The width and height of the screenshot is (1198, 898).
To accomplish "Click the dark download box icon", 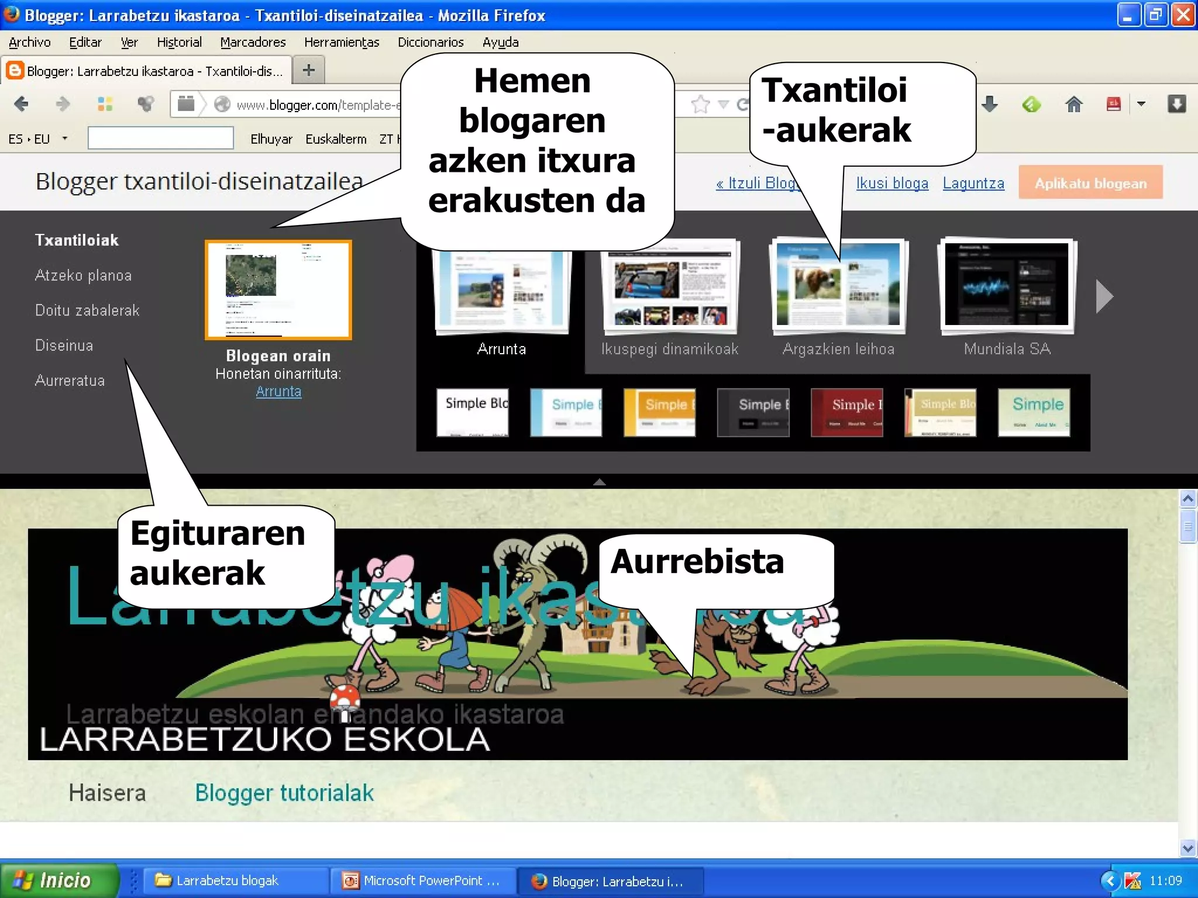I will (1177, 104).
